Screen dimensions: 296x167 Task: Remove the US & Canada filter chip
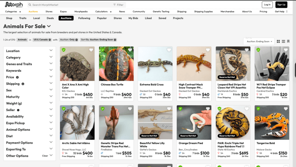[49, 40]
